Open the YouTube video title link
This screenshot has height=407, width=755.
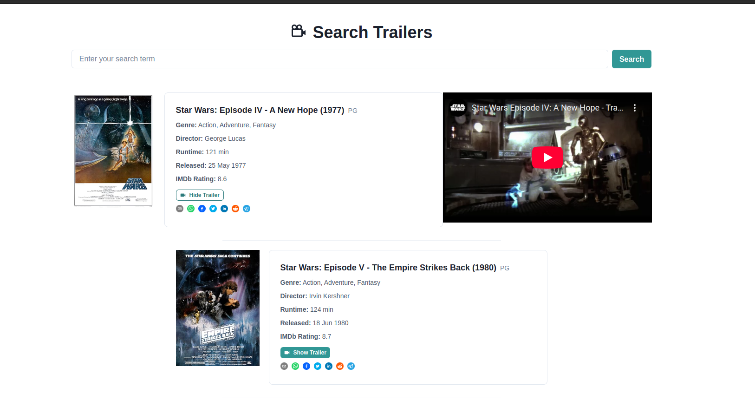[x=547, y=108]
